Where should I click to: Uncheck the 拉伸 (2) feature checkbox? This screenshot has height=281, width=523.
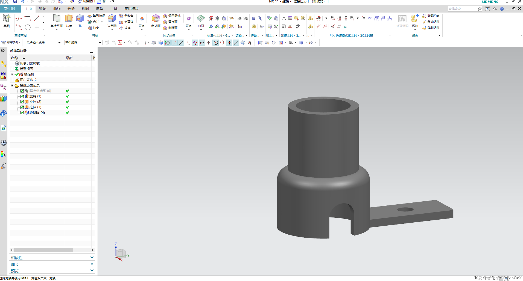tap(22, 102)
